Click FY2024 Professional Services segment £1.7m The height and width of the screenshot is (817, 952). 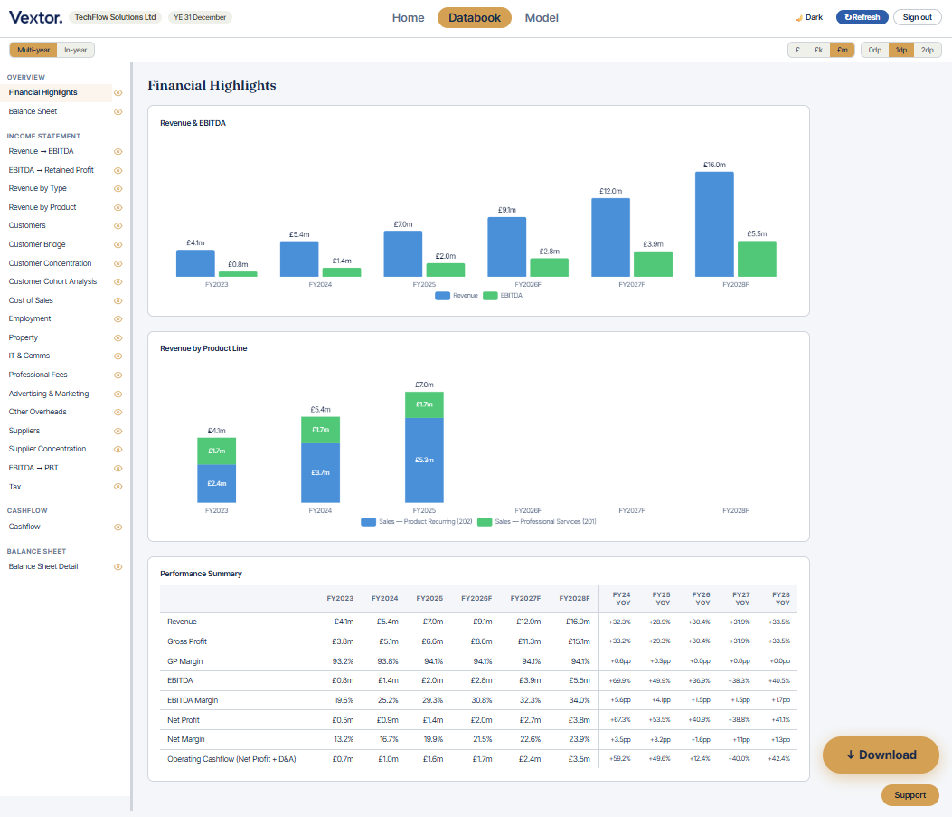click(x=321, y=430)
